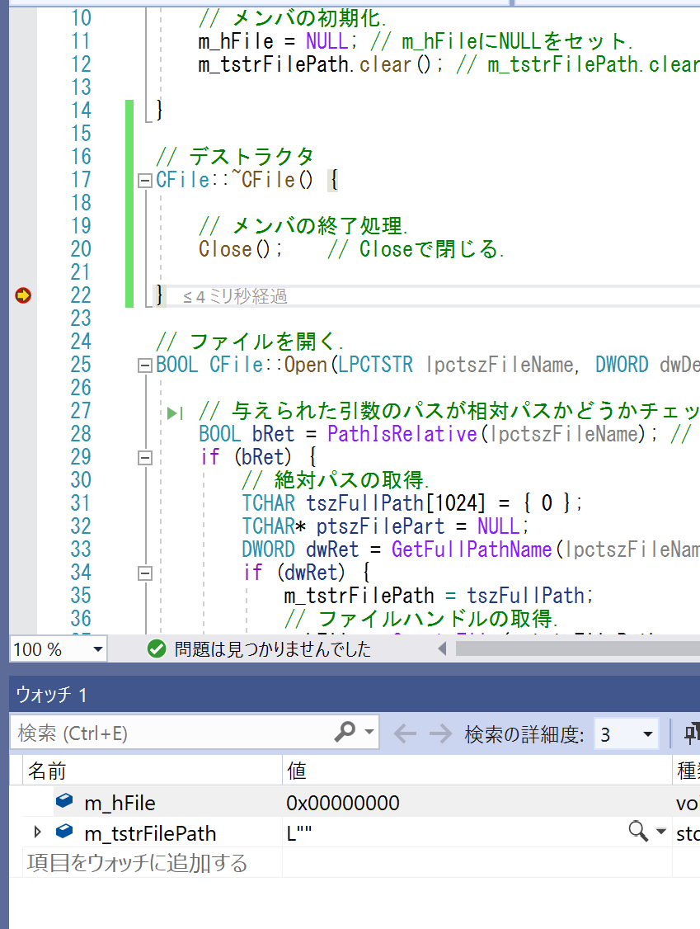Screen dimensions: 700x929
Task: Click the 値 column header
Action: coord(477,771)
